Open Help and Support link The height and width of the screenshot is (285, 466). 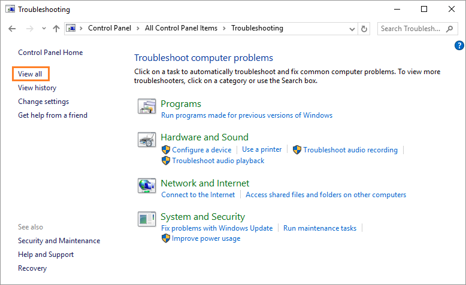coord(46,255)
